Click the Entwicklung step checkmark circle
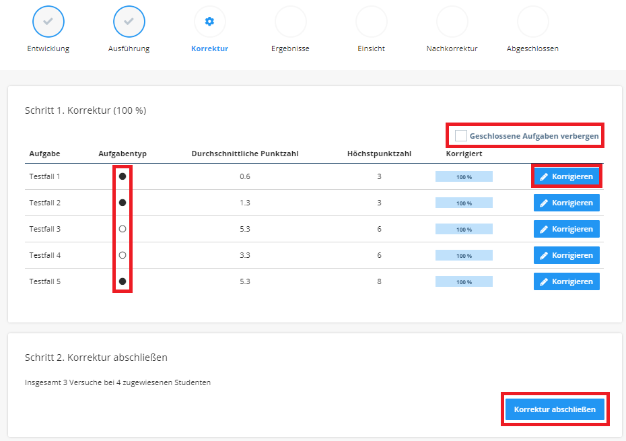 pyautogui.click(x=48, y=22)
